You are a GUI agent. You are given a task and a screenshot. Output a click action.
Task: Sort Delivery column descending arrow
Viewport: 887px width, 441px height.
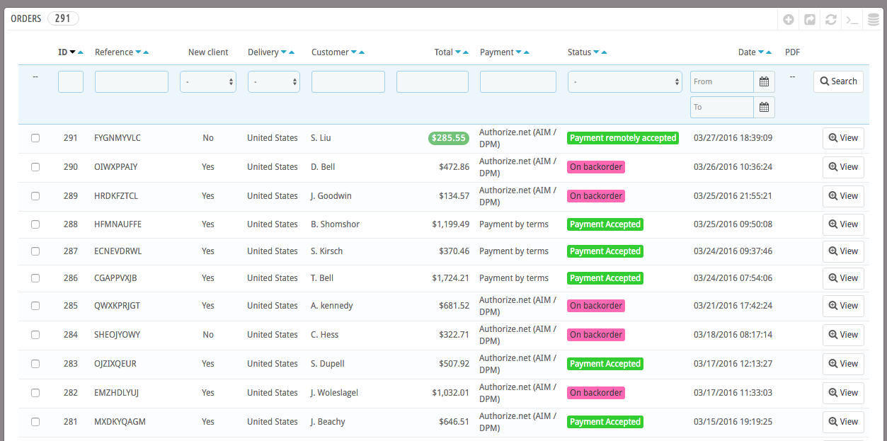(x=284, y=52)
